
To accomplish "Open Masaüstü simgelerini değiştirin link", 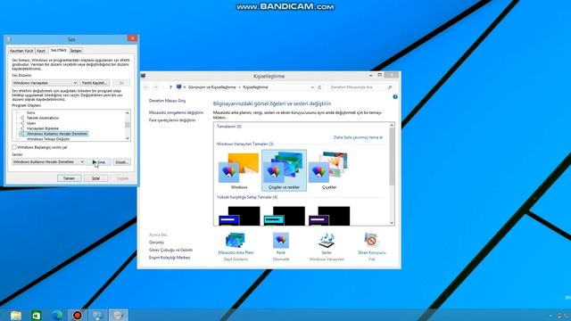I will coord(176,113).
